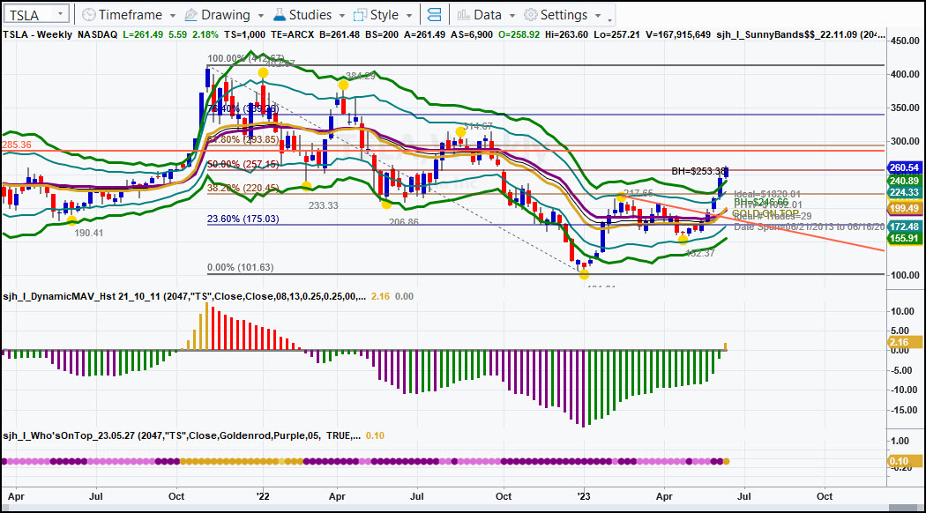Click the '23 year label on time axis
The height and width of the screenshot is (513, 926).
[584, 496]
